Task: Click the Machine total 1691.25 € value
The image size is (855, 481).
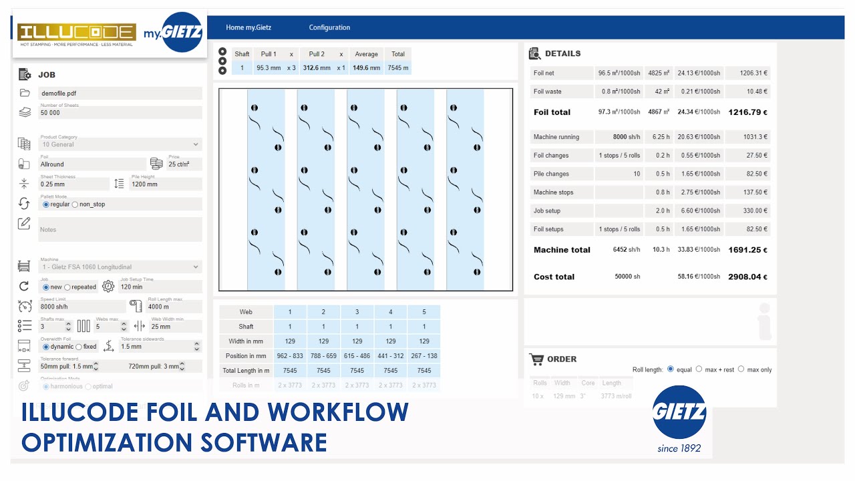Action: click(747, 250)
